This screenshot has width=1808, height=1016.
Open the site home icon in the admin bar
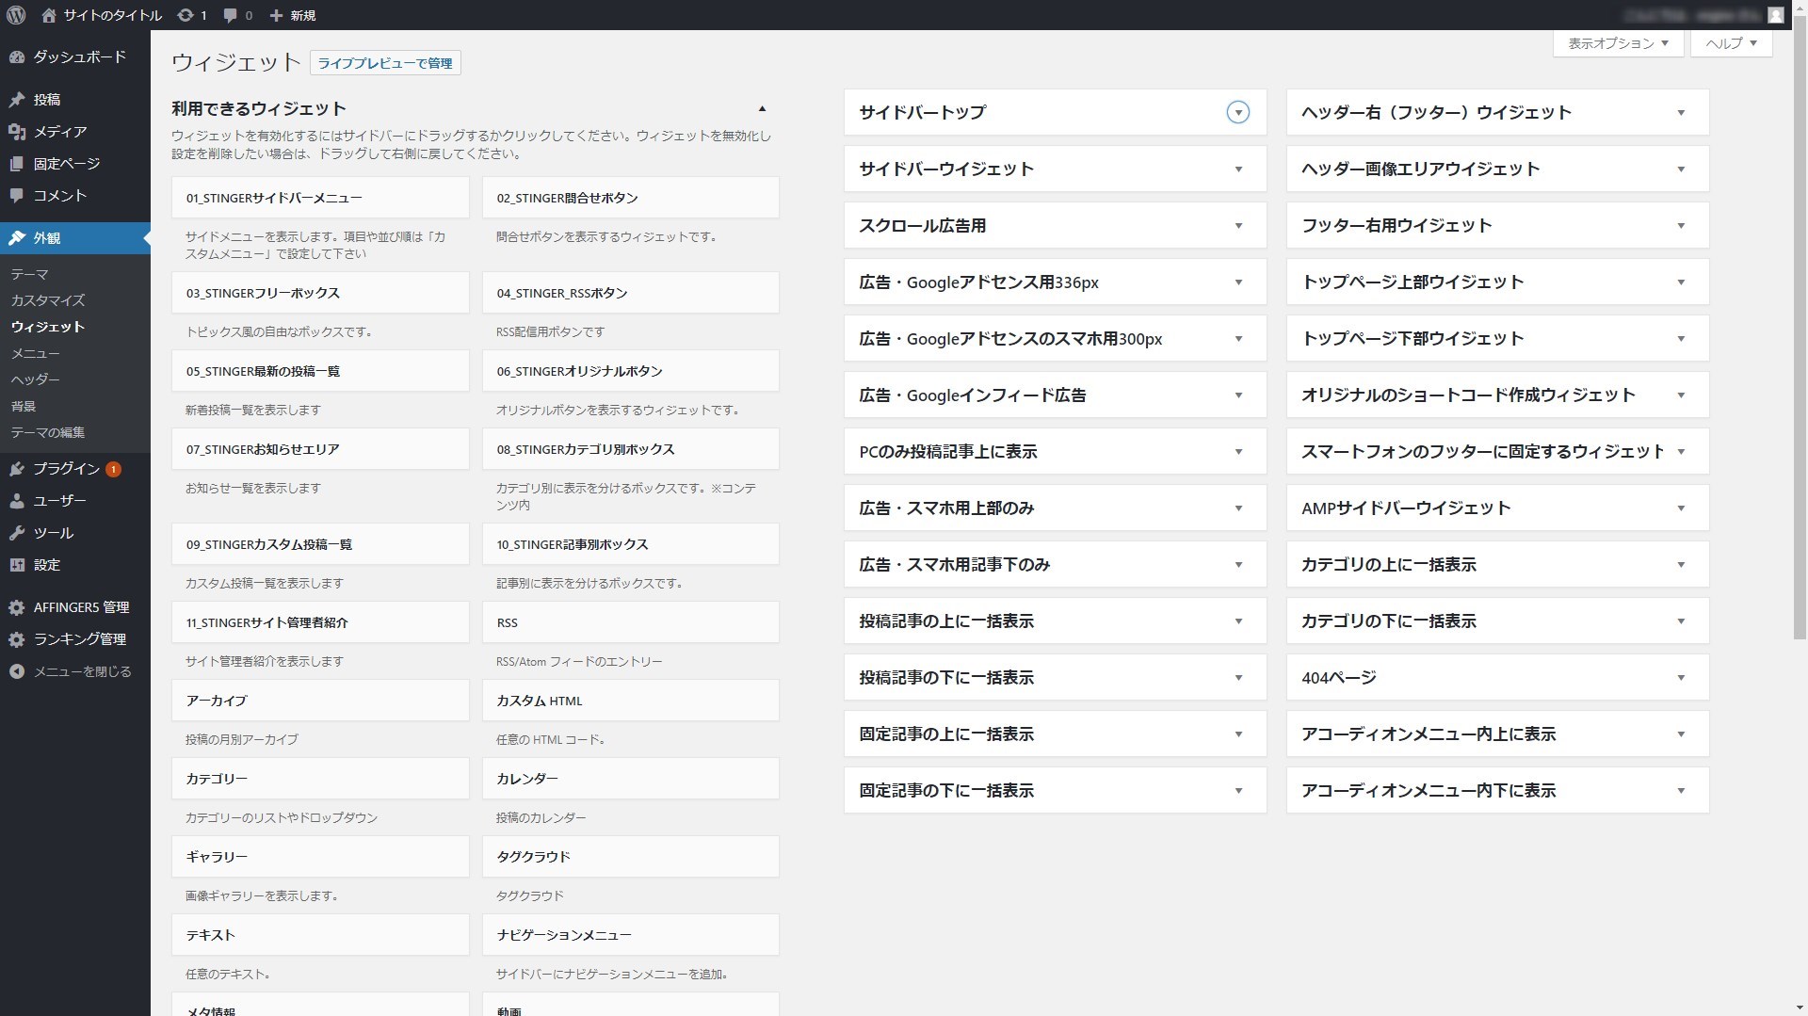(50, 15)
